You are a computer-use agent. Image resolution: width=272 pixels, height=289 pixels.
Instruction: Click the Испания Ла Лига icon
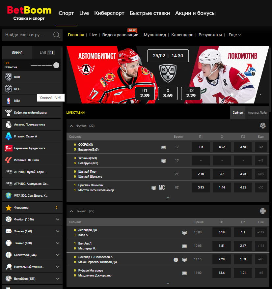(8, 160)
